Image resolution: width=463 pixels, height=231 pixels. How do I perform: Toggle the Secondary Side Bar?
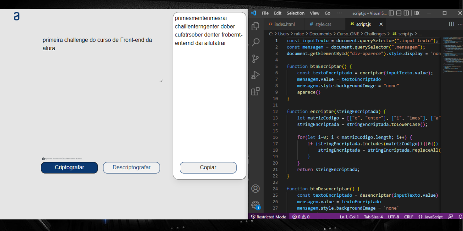pyautogui.click(x=406, y=13)
